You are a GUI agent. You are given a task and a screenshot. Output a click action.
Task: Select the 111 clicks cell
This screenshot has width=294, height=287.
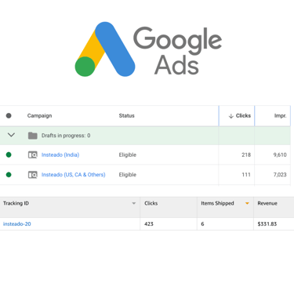tap(246, 175)
